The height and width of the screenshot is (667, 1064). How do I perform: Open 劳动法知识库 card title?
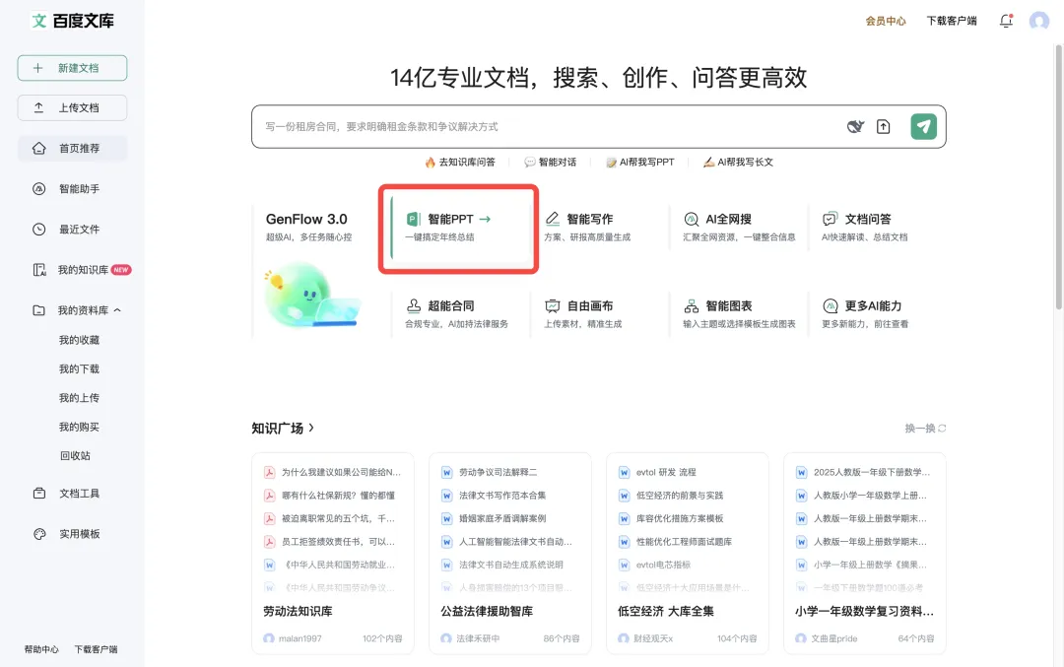[298, 612]
